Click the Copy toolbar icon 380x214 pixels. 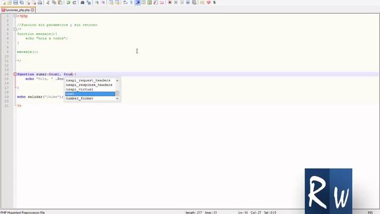[x=54, y=2]
